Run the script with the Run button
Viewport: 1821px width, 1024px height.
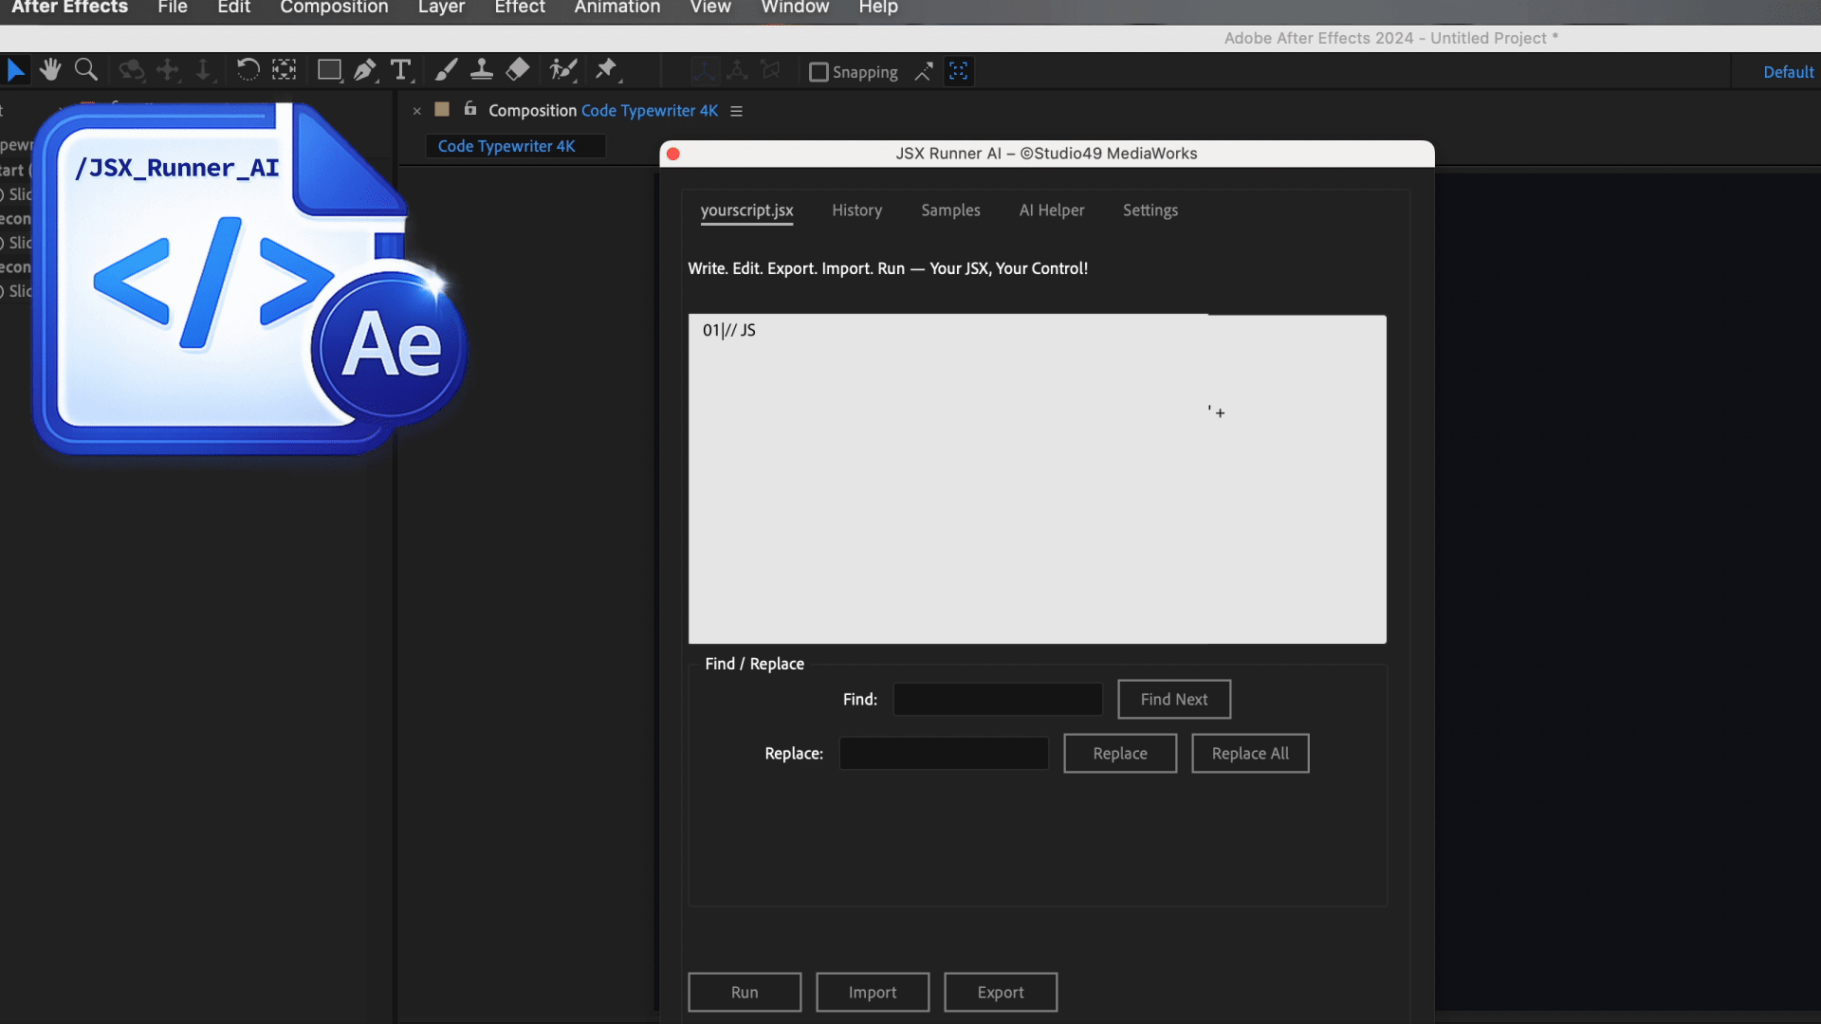point(745,993)
